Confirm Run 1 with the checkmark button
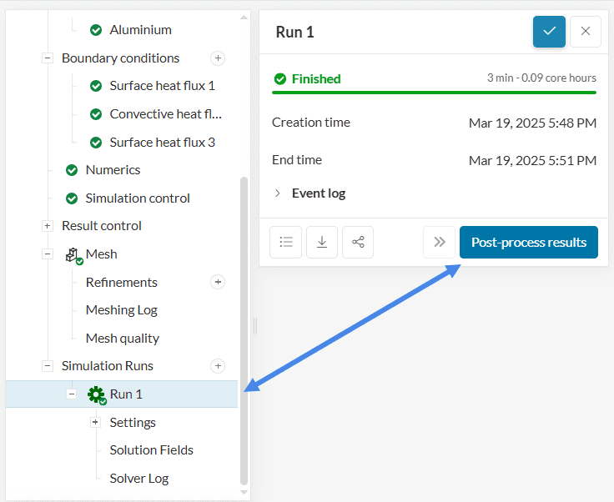 point(549,32)
